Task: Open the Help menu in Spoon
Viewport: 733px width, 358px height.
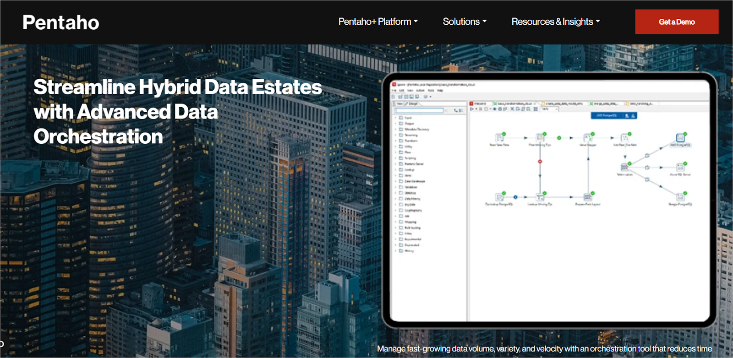Action: pyautogui.click(x=440, y=91)
